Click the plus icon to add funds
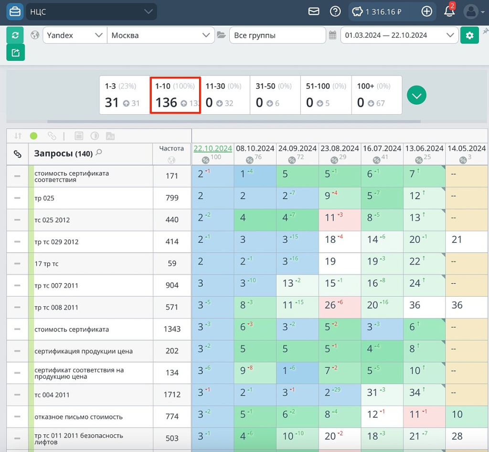This screenshot has height=452, width=489. (x=426, y=11)
